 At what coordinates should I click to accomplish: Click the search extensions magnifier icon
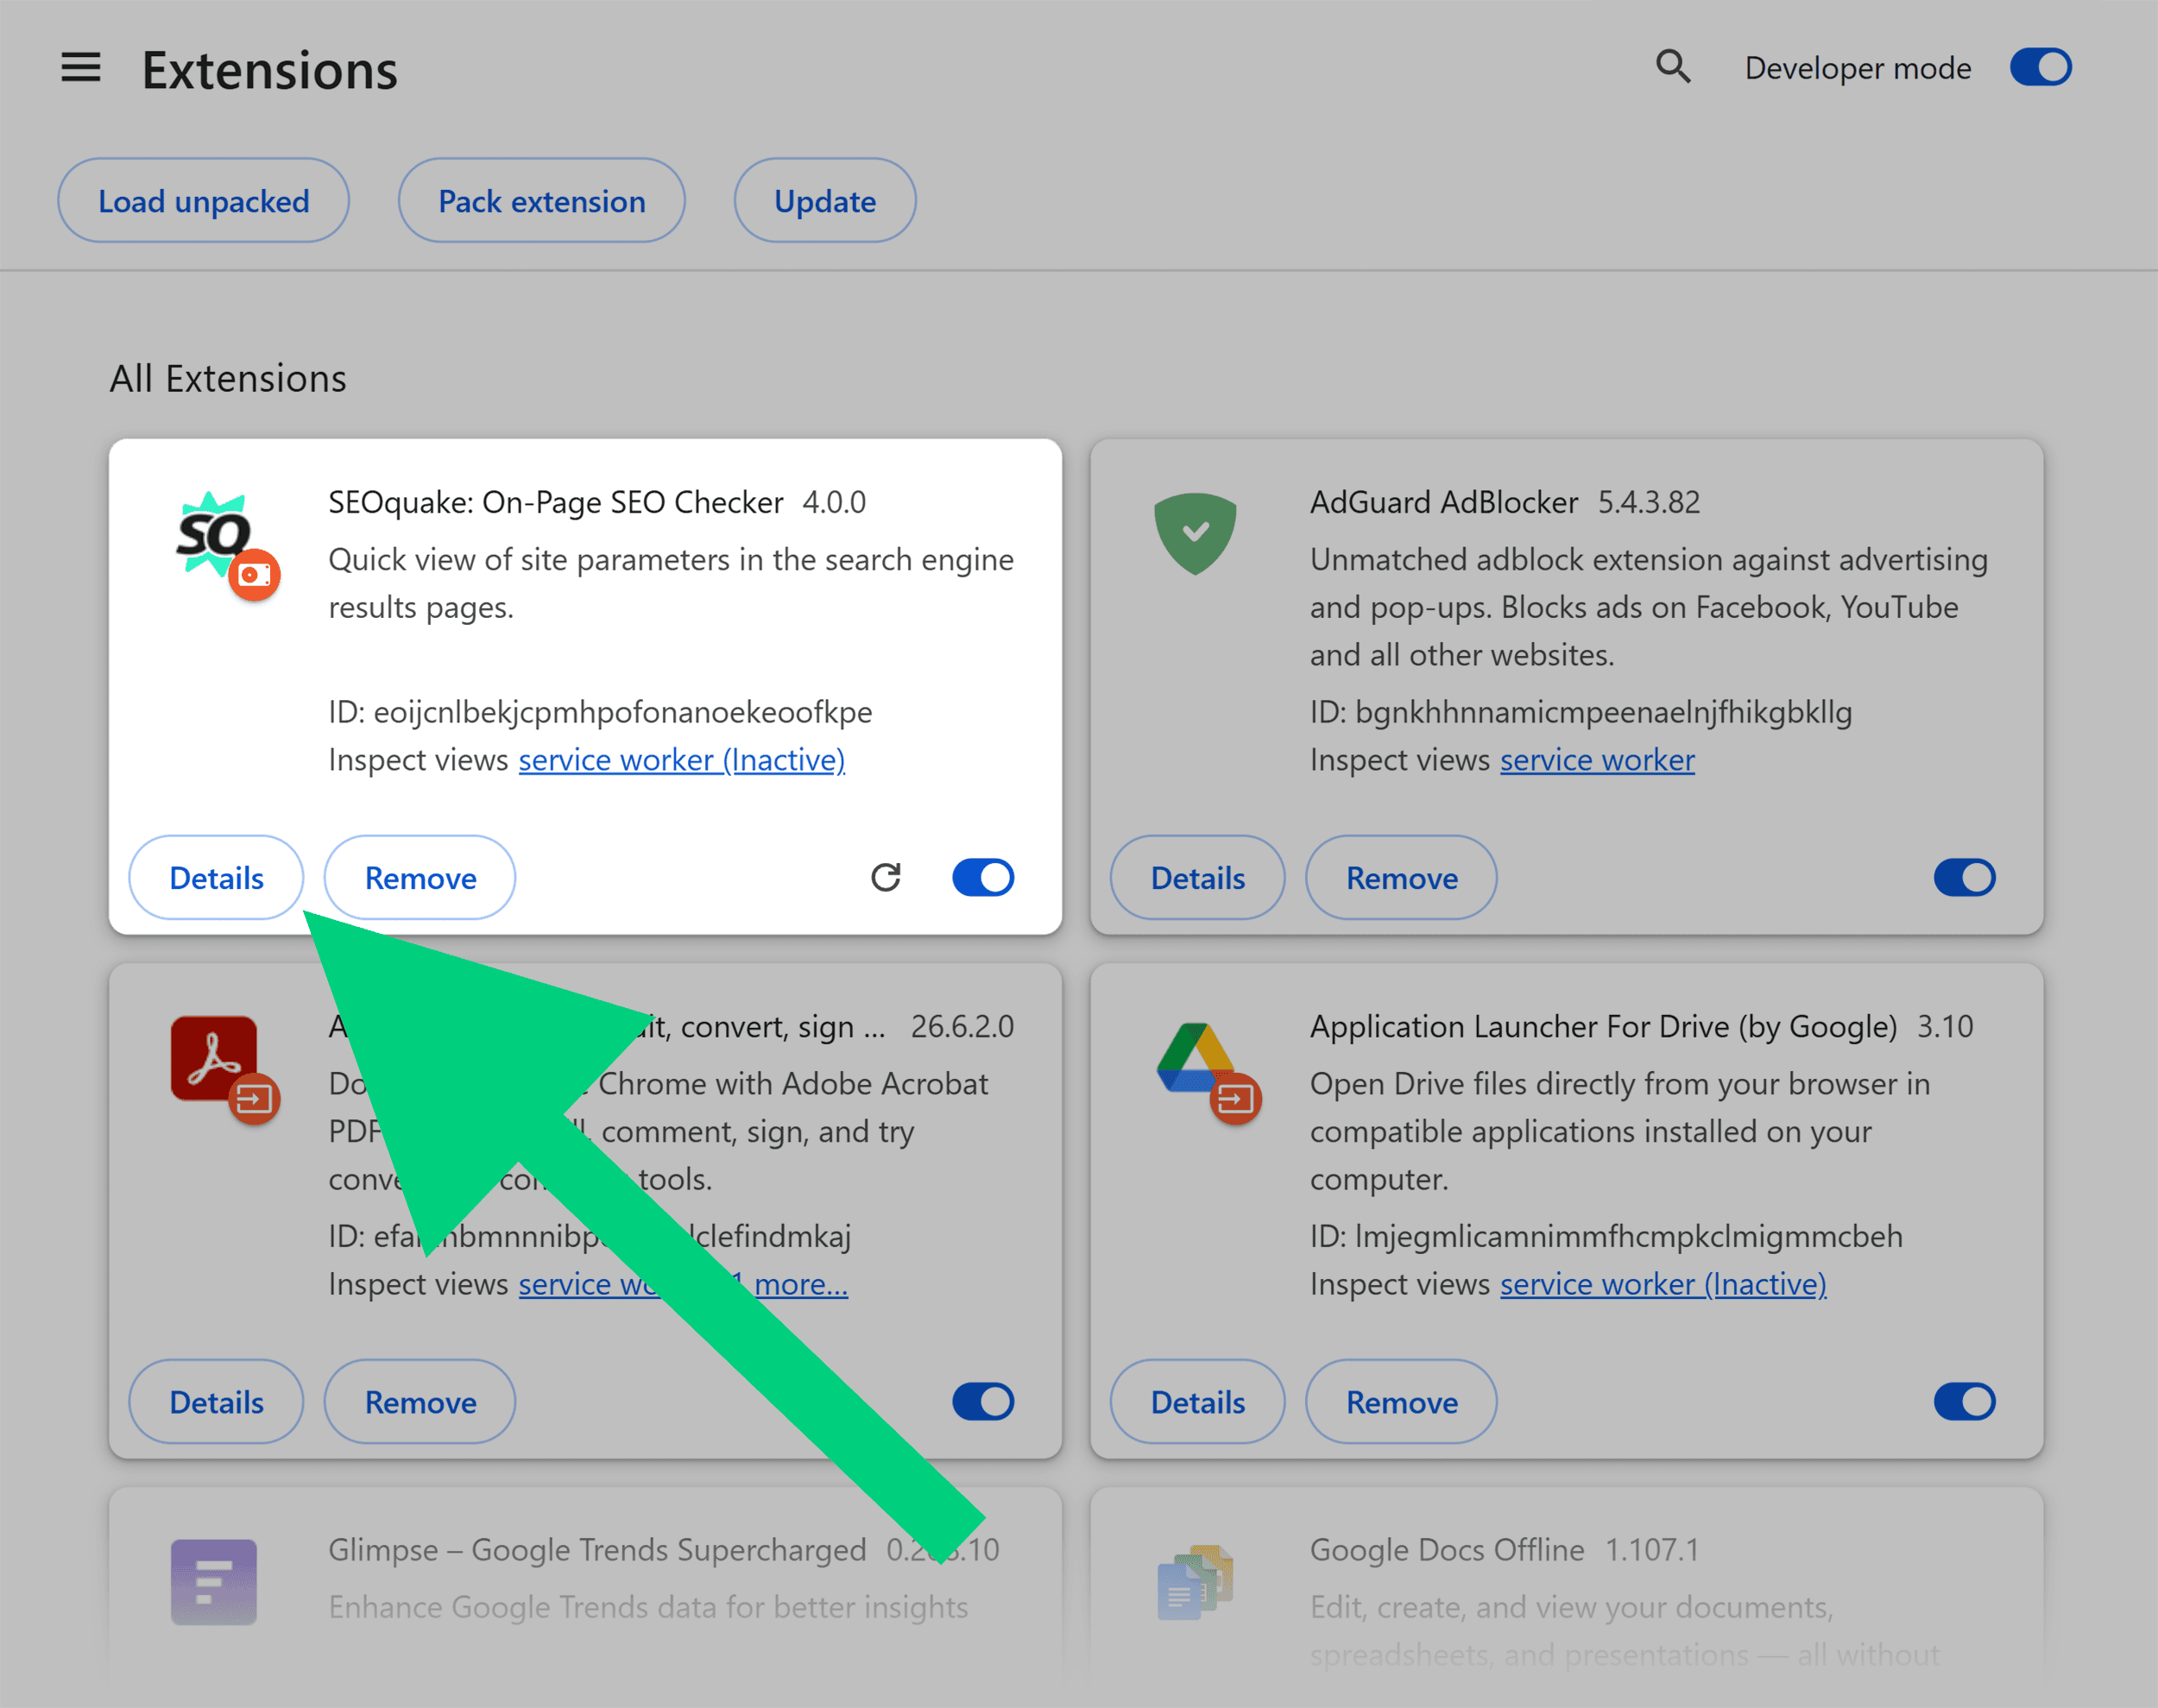point(1673,67)
